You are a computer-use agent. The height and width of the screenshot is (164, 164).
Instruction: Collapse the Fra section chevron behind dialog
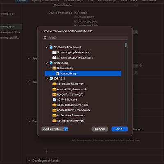[x=29, y=121]
